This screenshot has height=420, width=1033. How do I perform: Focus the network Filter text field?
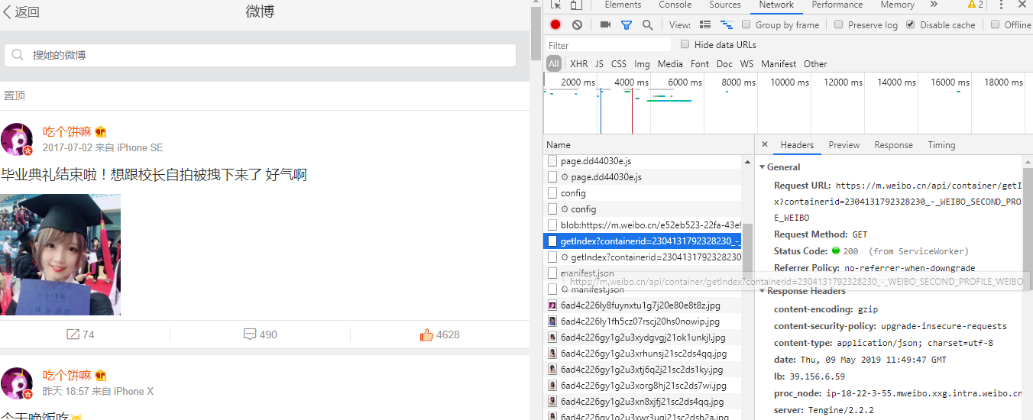[608, 45]
